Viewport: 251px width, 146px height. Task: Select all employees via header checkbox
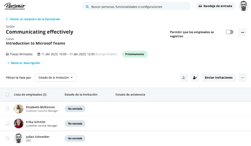(7, 94)
